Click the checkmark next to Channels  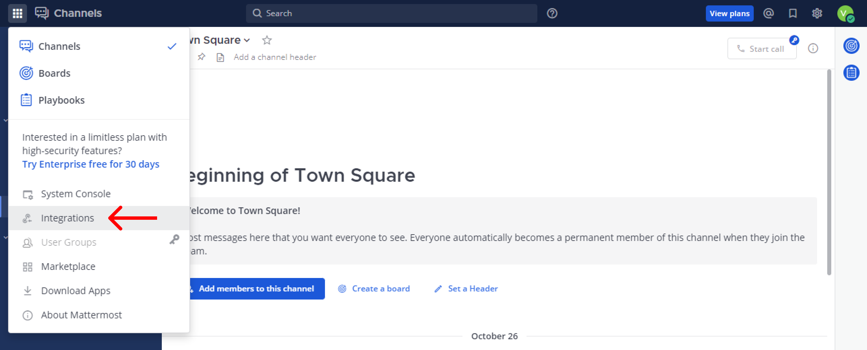[172, 46]
